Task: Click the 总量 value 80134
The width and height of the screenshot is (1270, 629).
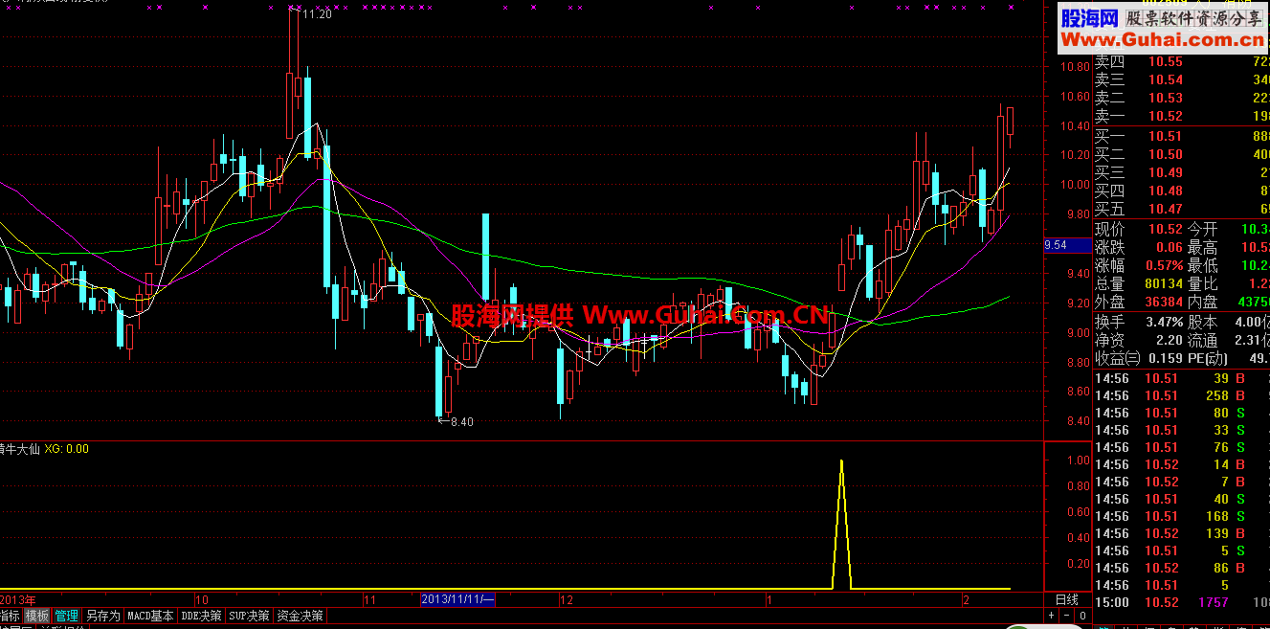Action: coord(1163,283)
